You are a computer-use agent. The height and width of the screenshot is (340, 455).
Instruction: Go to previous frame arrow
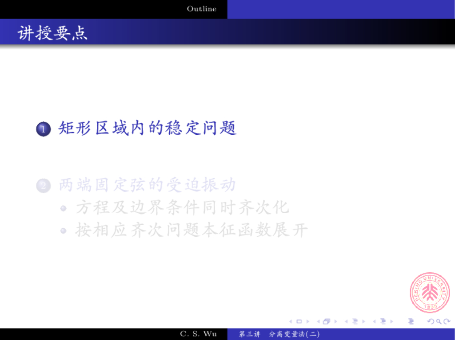[318, 321]
